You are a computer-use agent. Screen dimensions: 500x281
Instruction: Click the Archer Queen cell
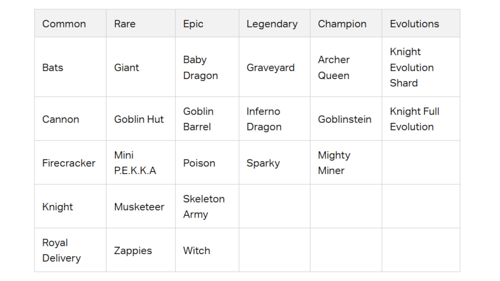point(334,68)
